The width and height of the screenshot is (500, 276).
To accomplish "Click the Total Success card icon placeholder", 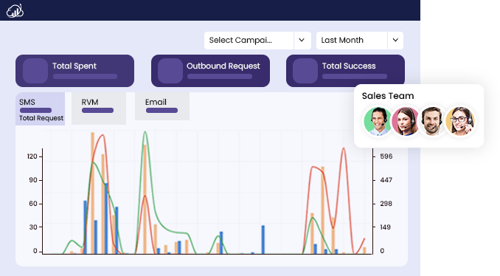I will point(305,71).
